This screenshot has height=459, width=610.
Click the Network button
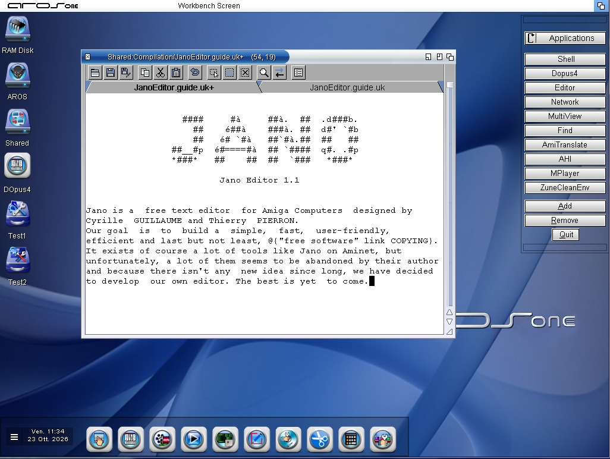point(565,102)
